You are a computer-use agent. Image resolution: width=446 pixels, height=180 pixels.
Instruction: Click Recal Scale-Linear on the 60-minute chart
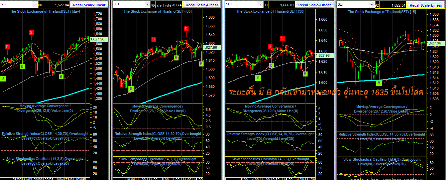(x=202, y=5)
